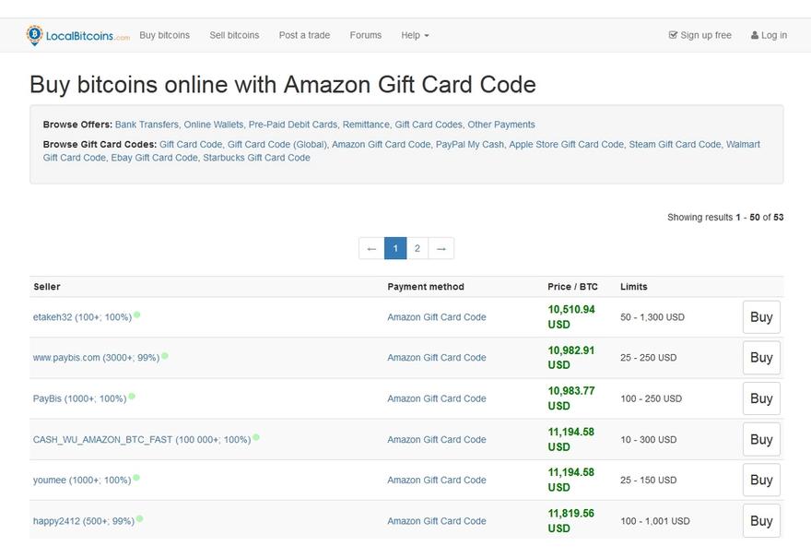Click the previous page arrow
811x558 pixels.
pyautogui.click(x=371, y=248)
